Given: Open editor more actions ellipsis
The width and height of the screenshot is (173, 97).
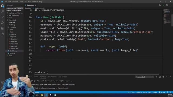Looking at the screenshot, I should 170,5.
